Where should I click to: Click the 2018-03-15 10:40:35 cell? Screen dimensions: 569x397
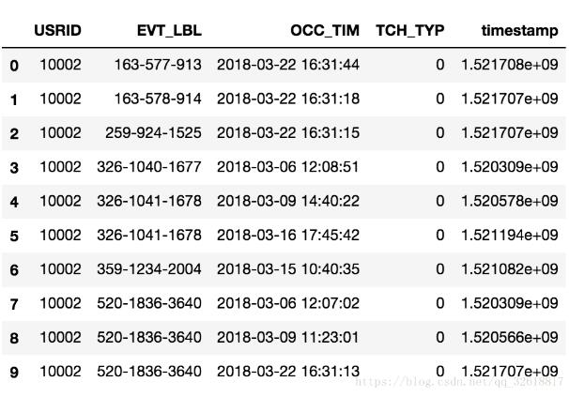tap(288, 269)
